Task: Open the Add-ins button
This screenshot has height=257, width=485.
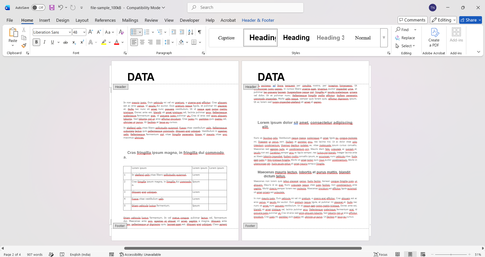Action: click(456, 35)
